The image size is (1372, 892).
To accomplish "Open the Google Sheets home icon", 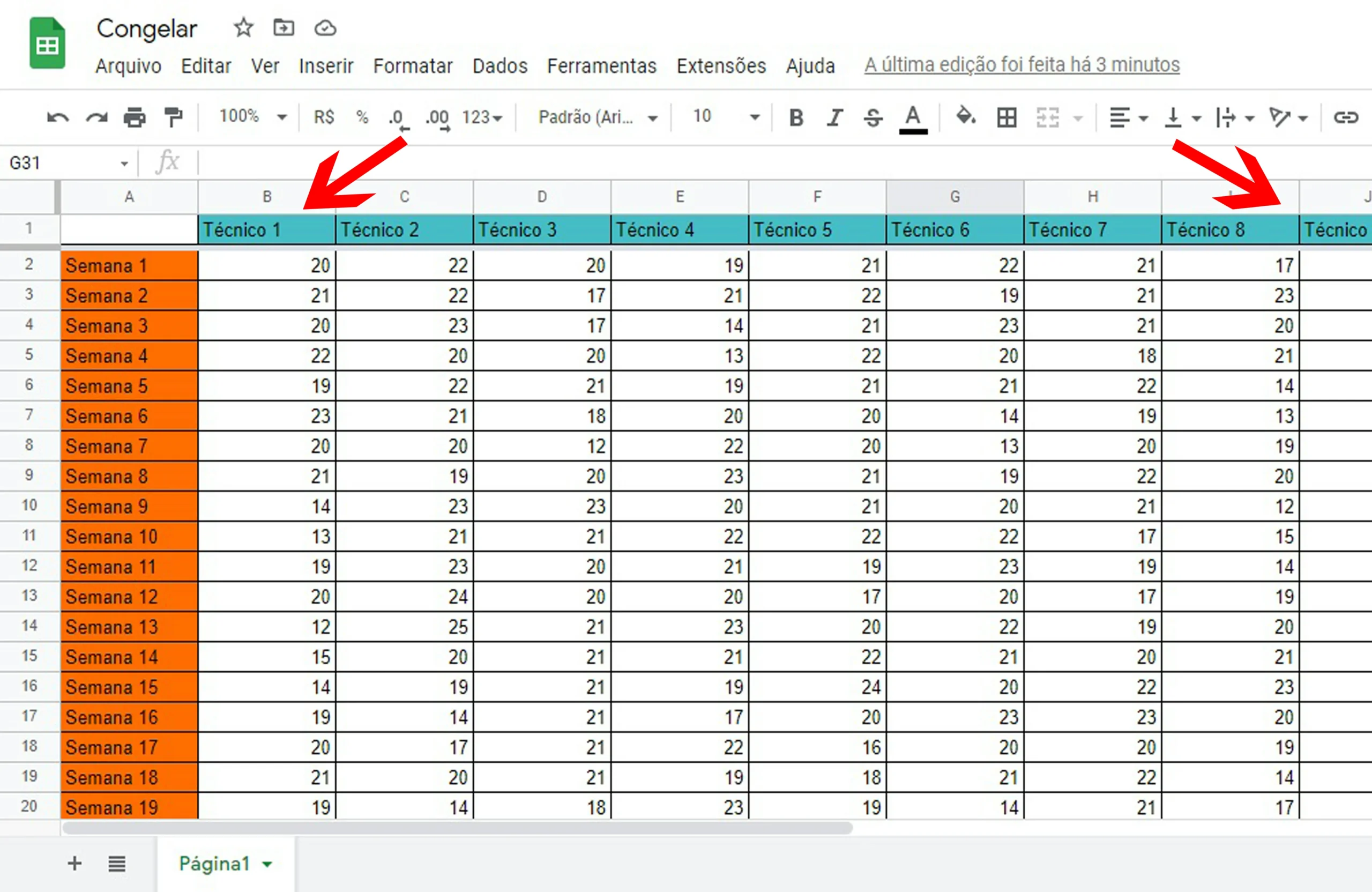I will (47, 43).
